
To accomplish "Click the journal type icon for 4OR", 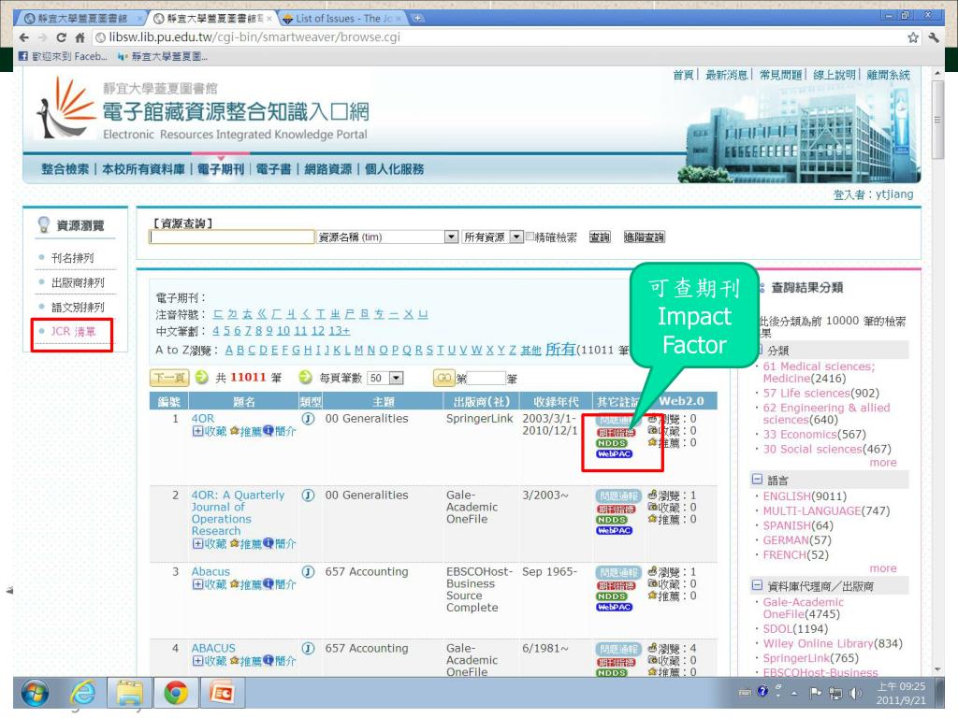I will [x=309, y=419].
